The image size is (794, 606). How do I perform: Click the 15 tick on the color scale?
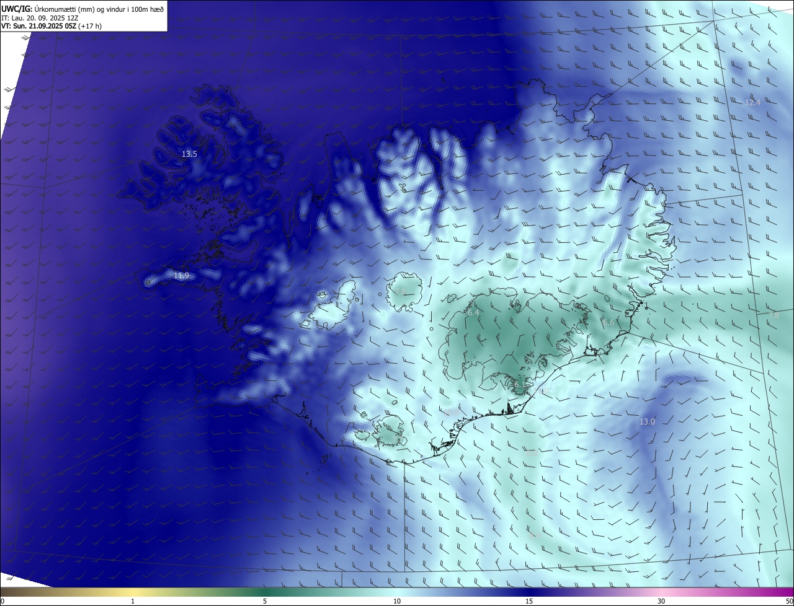click(529, 601)
